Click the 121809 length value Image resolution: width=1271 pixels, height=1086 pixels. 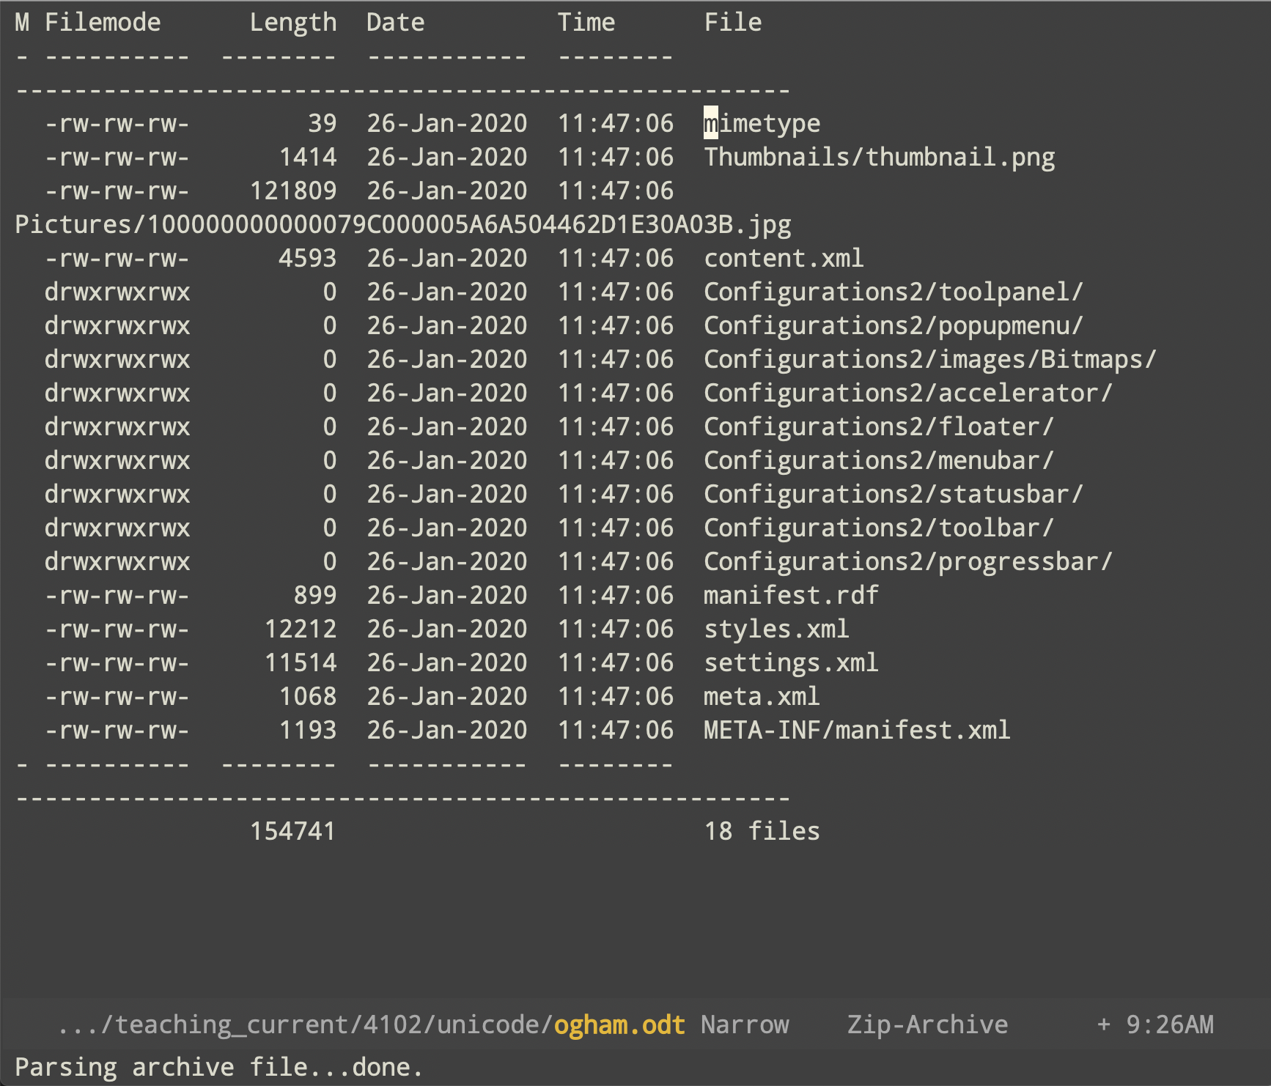point(293,191)
